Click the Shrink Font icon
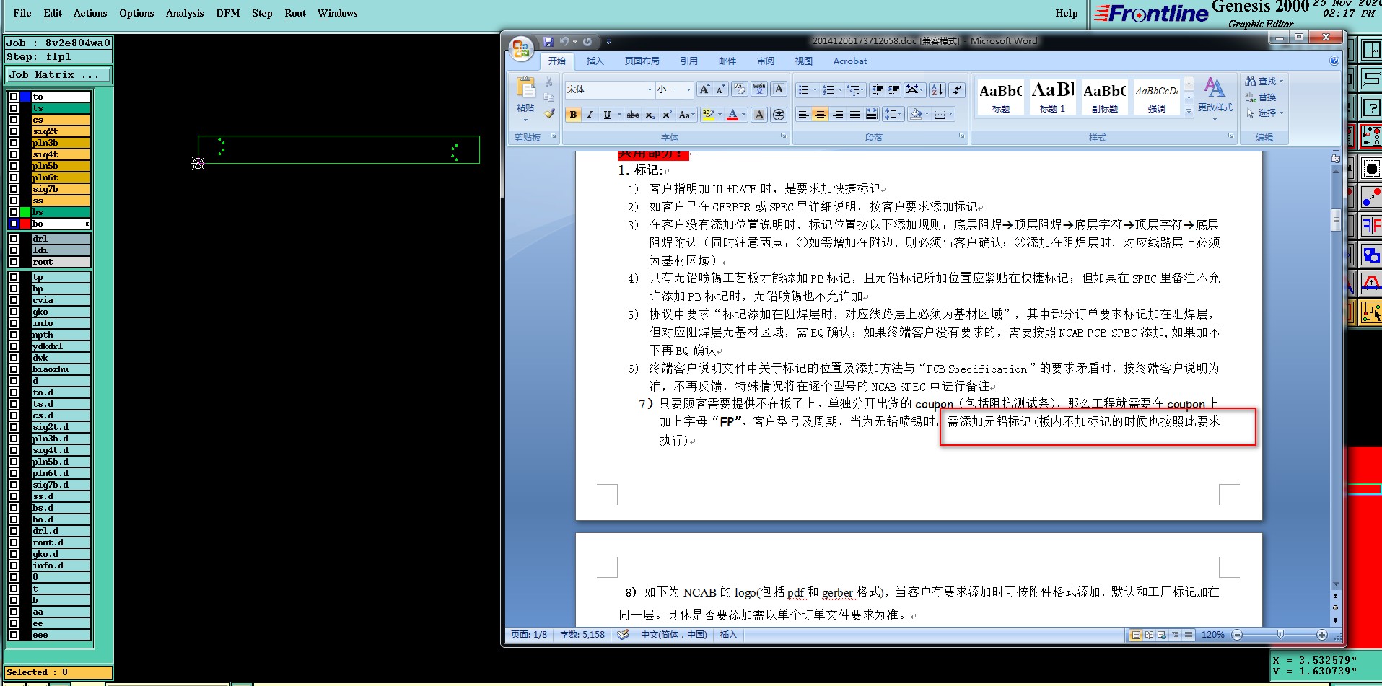 point(720,89)
